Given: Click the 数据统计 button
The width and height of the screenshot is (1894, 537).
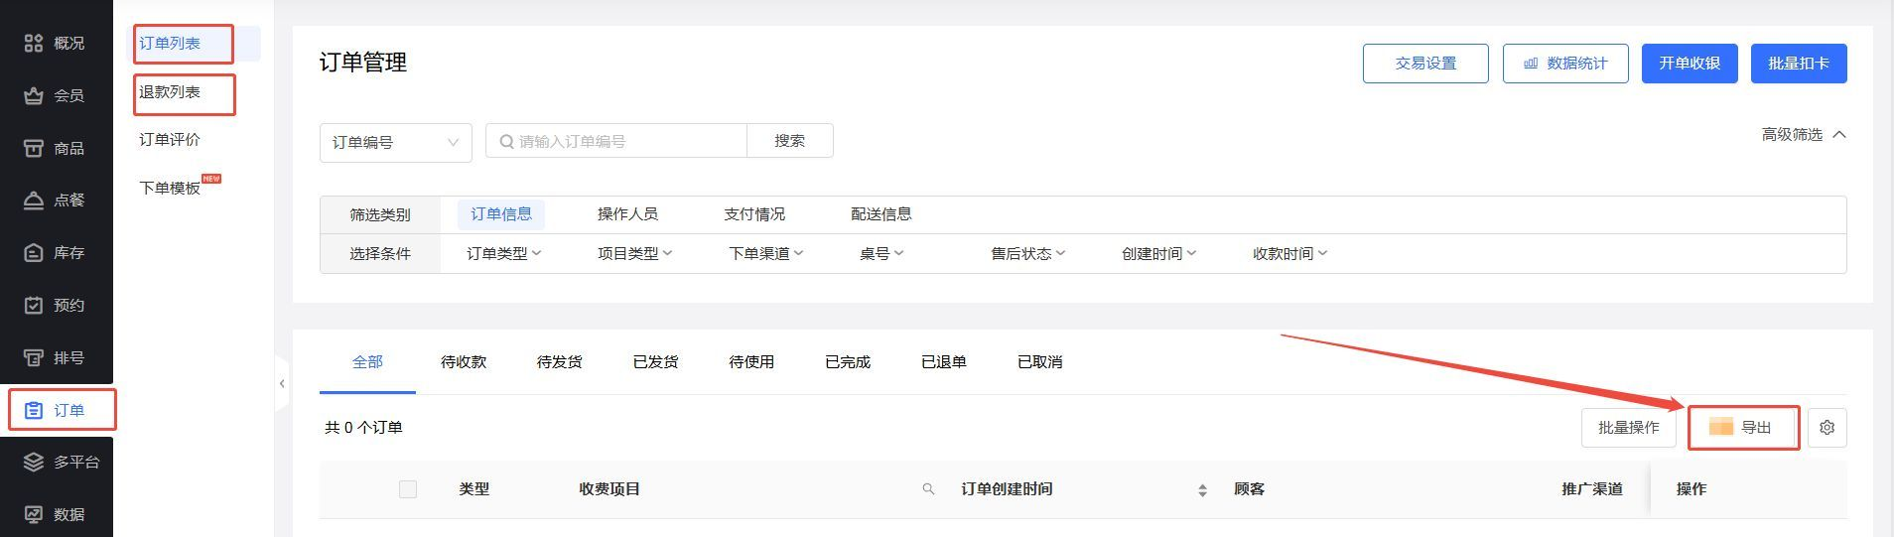Looking at the screenshot, I should [1565, 64].
